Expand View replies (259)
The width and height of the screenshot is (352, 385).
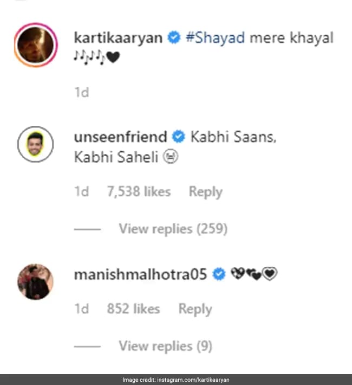point(173,229)
